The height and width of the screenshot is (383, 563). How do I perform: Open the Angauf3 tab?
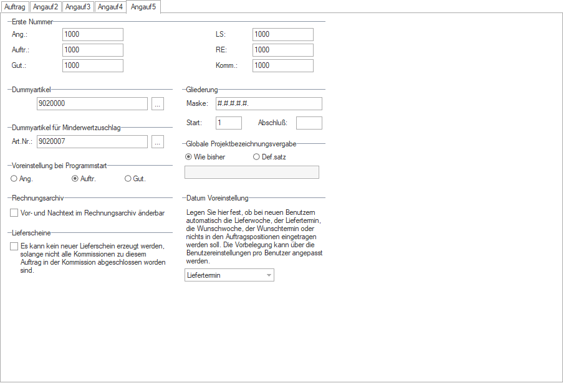point(78,7)
